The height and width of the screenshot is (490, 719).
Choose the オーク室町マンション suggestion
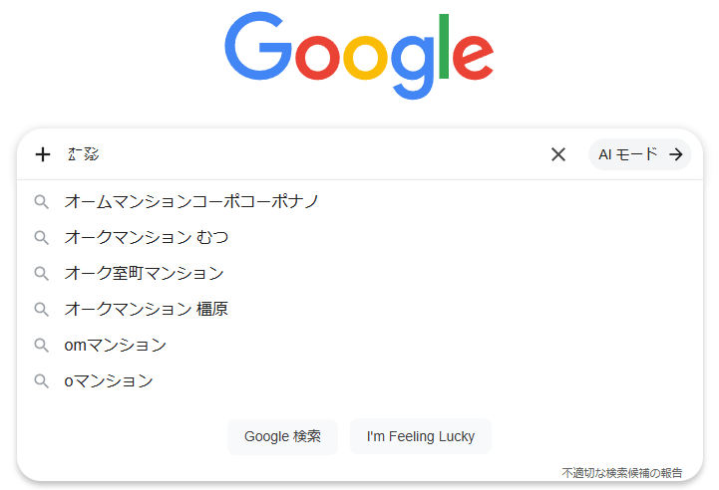point(145,273)
